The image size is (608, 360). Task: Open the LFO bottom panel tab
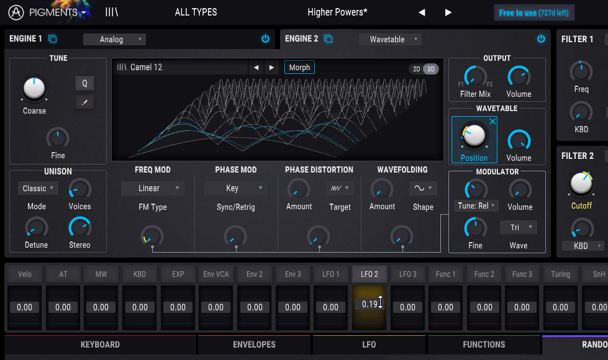point(369,344)
